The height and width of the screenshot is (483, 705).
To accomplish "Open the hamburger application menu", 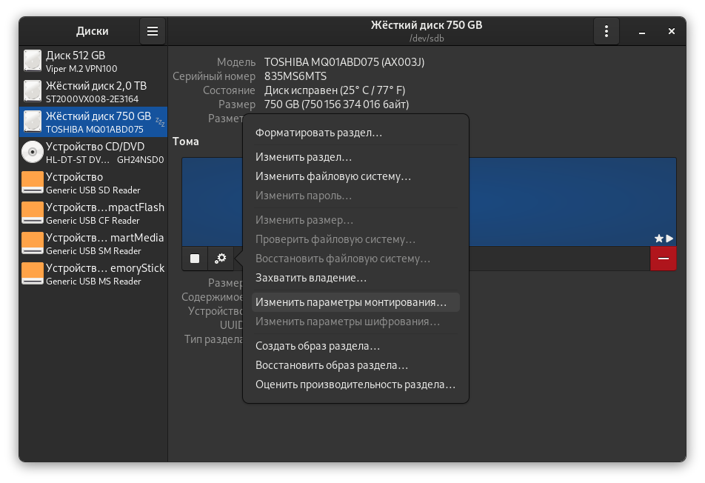I will (x=153, y=31).
